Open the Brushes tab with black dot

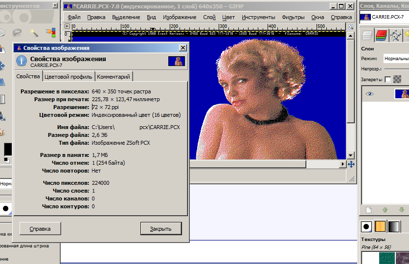(366, 227)
